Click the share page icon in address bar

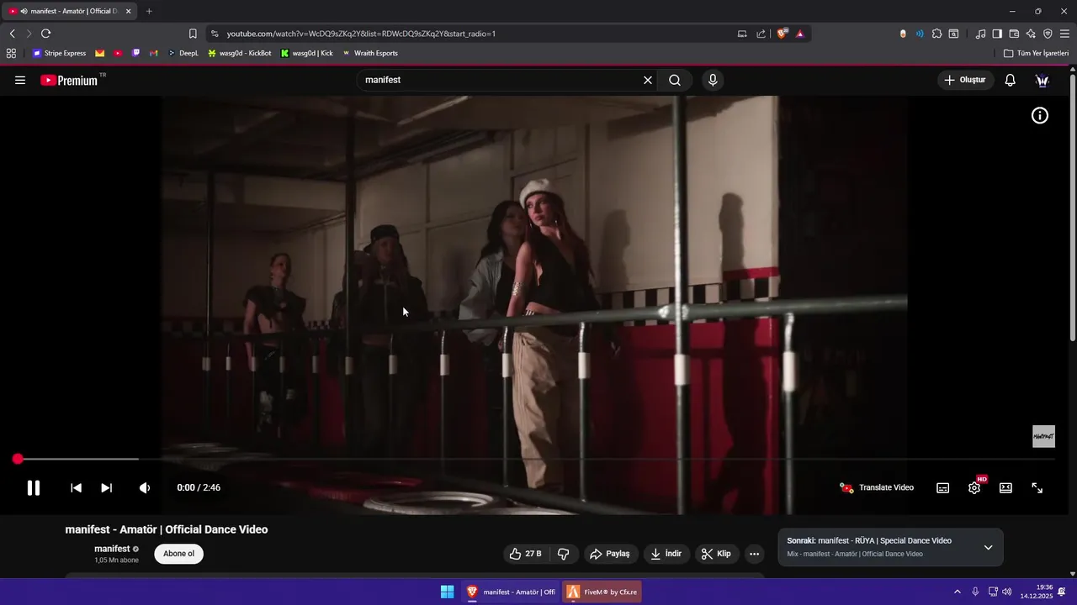tap(761, 34)
